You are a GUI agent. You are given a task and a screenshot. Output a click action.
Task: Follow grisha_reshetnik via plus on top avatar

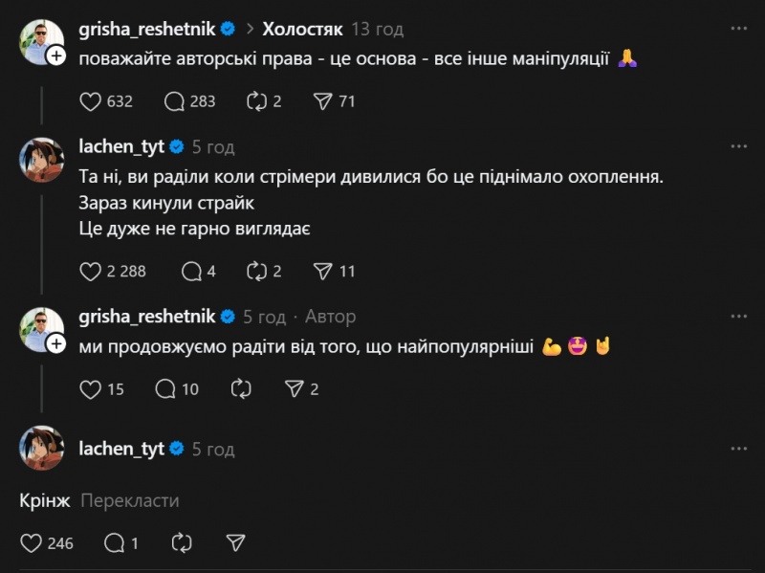55,57
